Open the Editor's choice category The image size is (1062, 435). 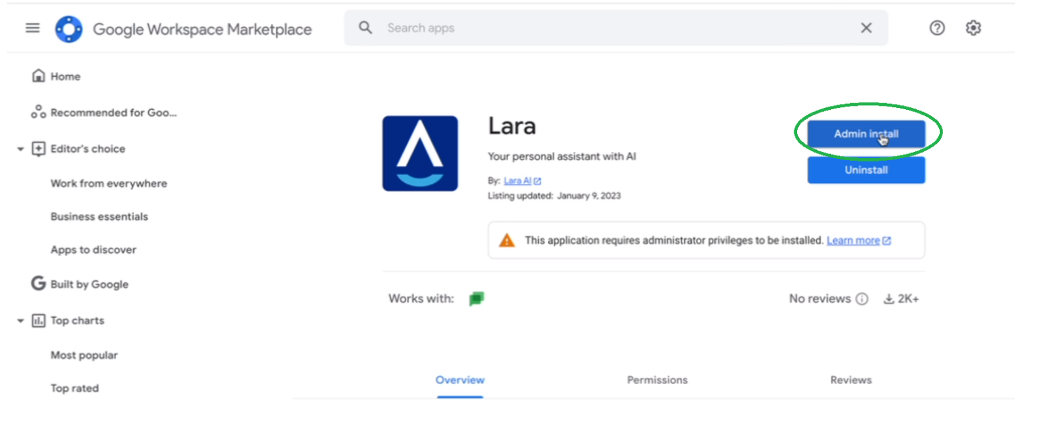[x=88, y=149]
